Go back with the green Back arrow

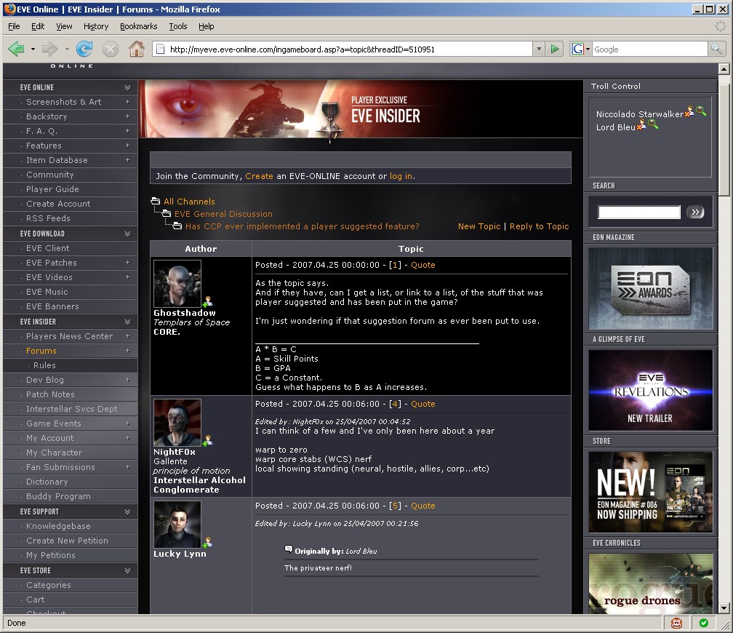click(16, 49)
